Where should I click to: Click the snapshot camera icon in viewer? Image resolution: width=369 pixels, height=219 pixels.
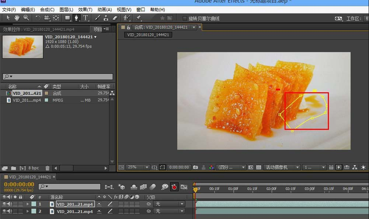click(195, 167)
